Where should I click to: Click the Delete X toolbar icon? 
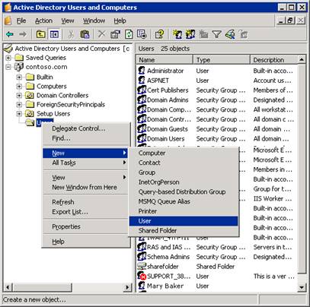point(102,34)
